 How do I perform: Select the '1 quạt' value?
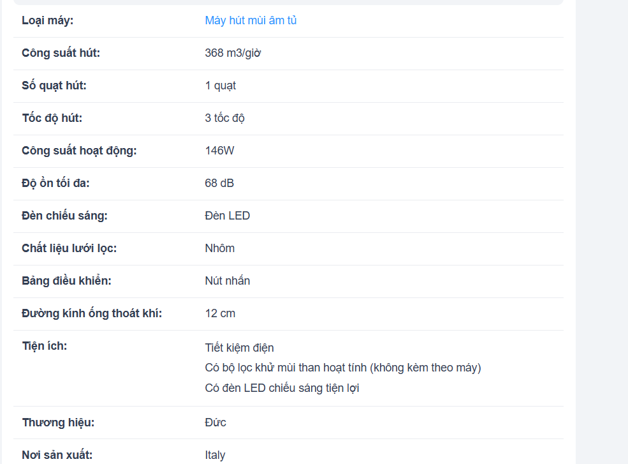[221, 86]
